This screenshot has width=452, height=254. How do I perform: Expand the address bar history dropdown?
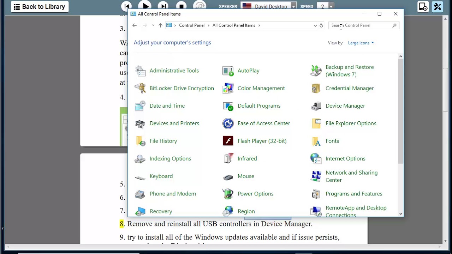click(x=315, y=25)
